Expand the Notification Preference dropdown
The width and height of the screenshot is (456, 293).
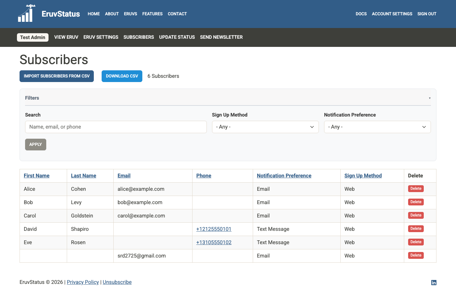point(377,127)
